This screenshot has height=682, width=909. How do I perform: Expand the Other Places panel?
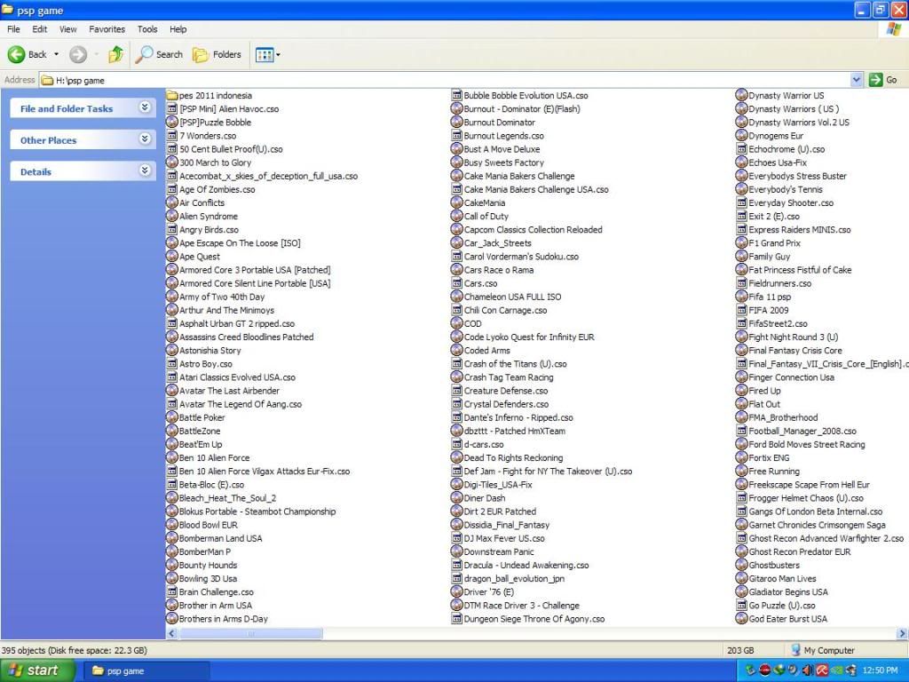point(145,139)
